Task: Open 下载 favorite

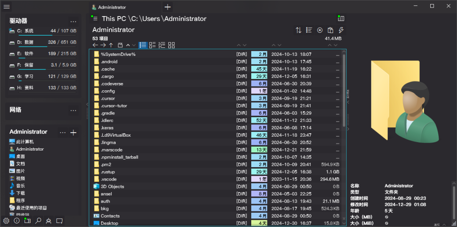Action: 17,193
